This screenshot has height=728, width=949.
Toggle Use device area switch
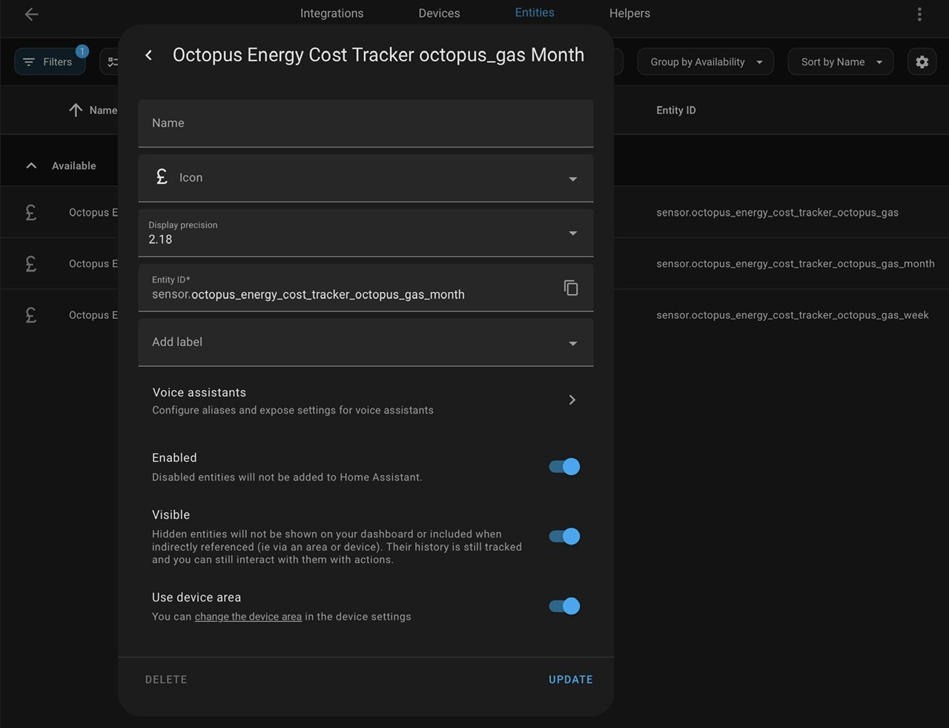(x=564, y=606)
